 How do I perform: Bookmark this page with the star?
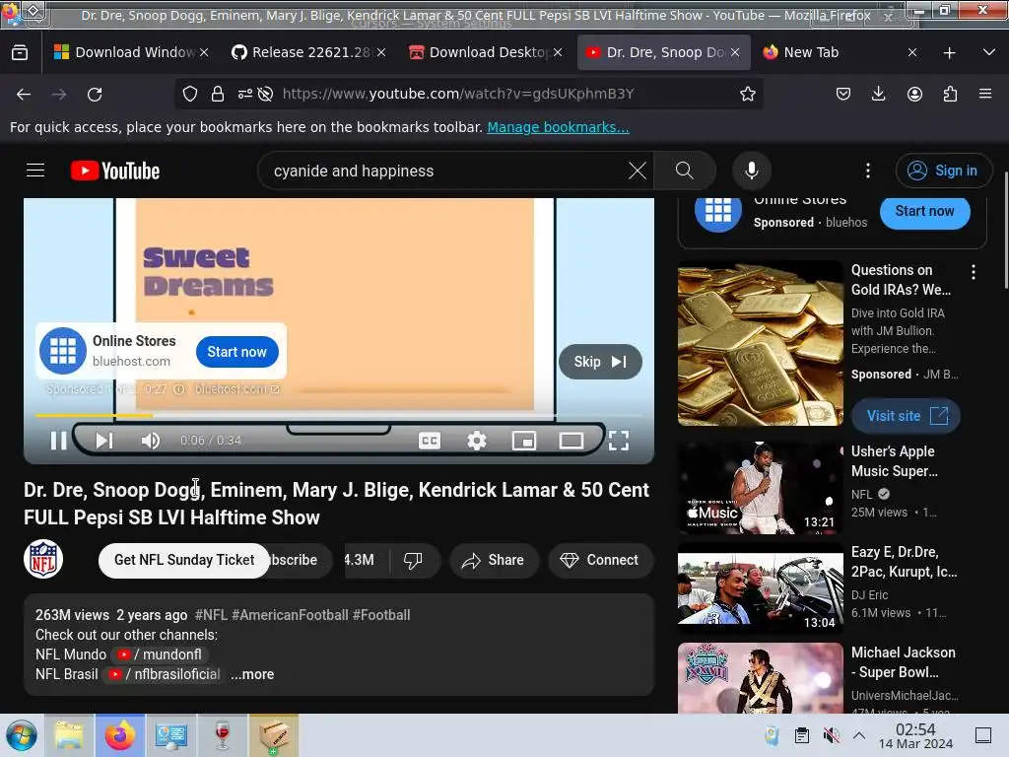point(747,94)
